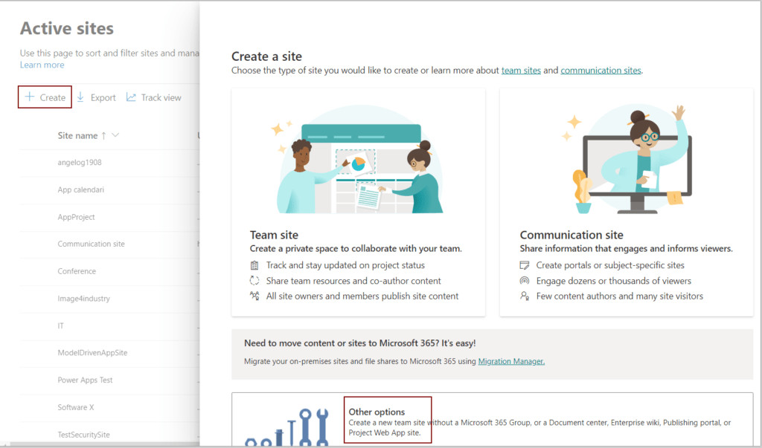Follow the communication sites link
Screen dimensions: 762x448
click(601, 71)
